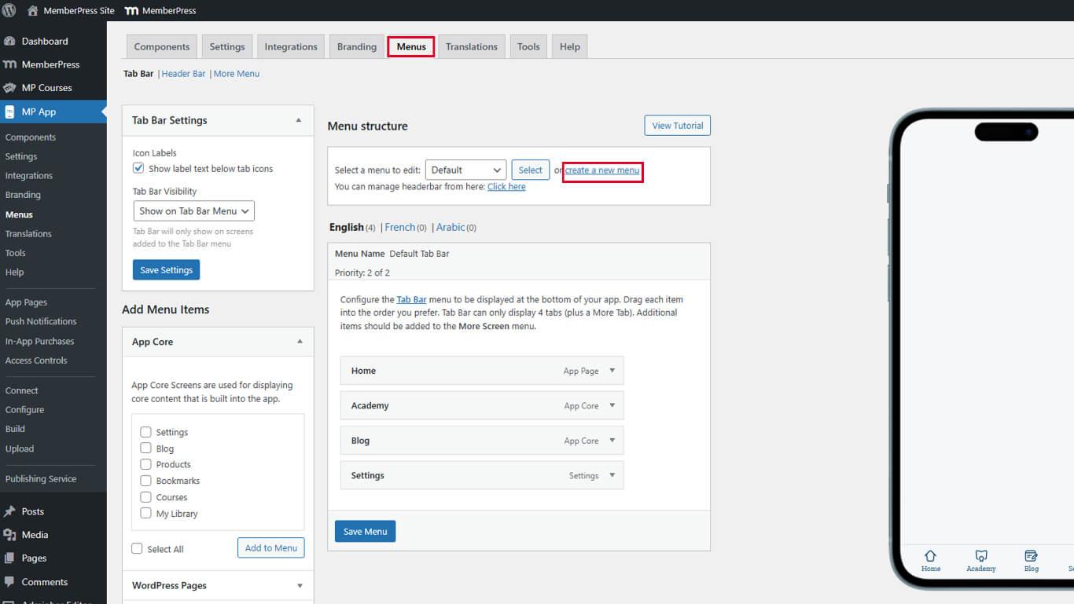Uncheck Show label text below tab icons
The width and height of the screenshot is (1074, 604).
139,169
